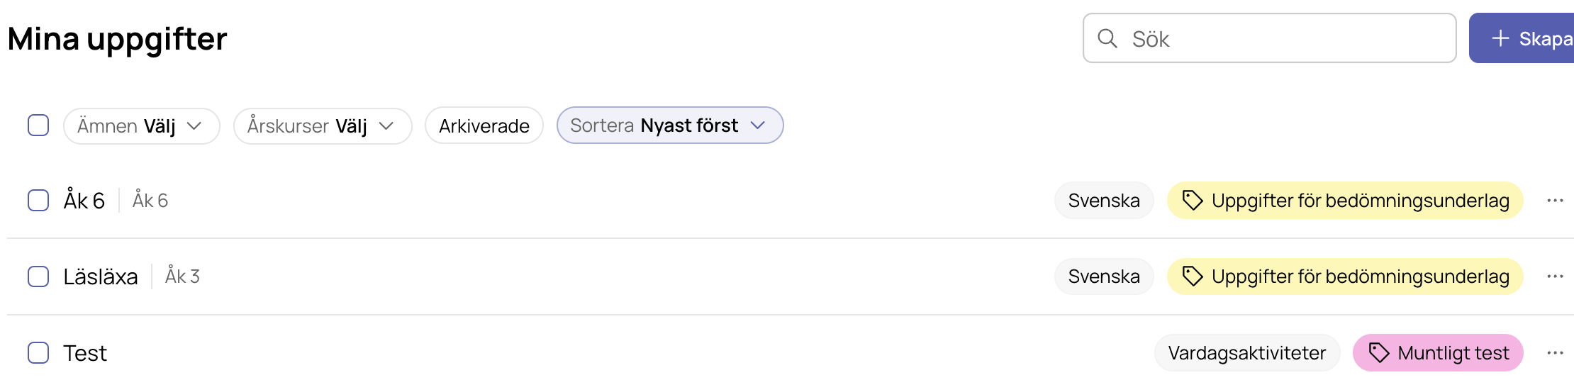This screenshot has width=1574, height=380.
Task: Click the magnifier icon in the search field
Action: coord(1107,38)
